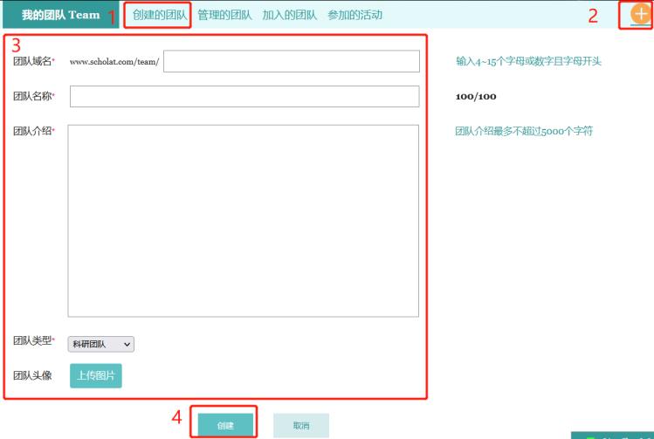This screenshot has width=654, height=439.
Task: Click the 我的团队 Team header
Action: tap(60, 15)
